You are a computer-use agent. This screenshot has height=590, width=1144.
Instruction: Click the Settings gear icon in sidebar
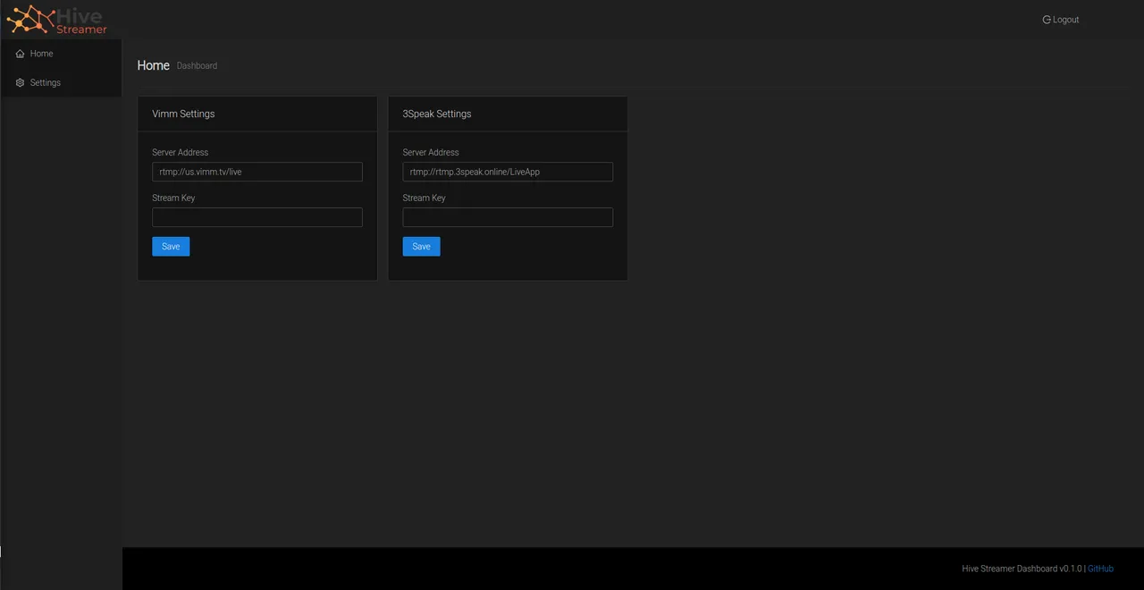(x=21, y=82)
